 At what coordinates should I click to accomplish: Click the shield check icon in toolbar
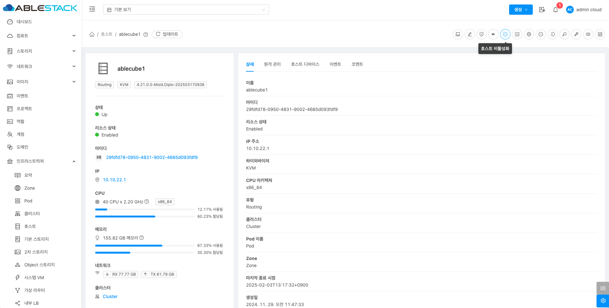pos(481,34)
